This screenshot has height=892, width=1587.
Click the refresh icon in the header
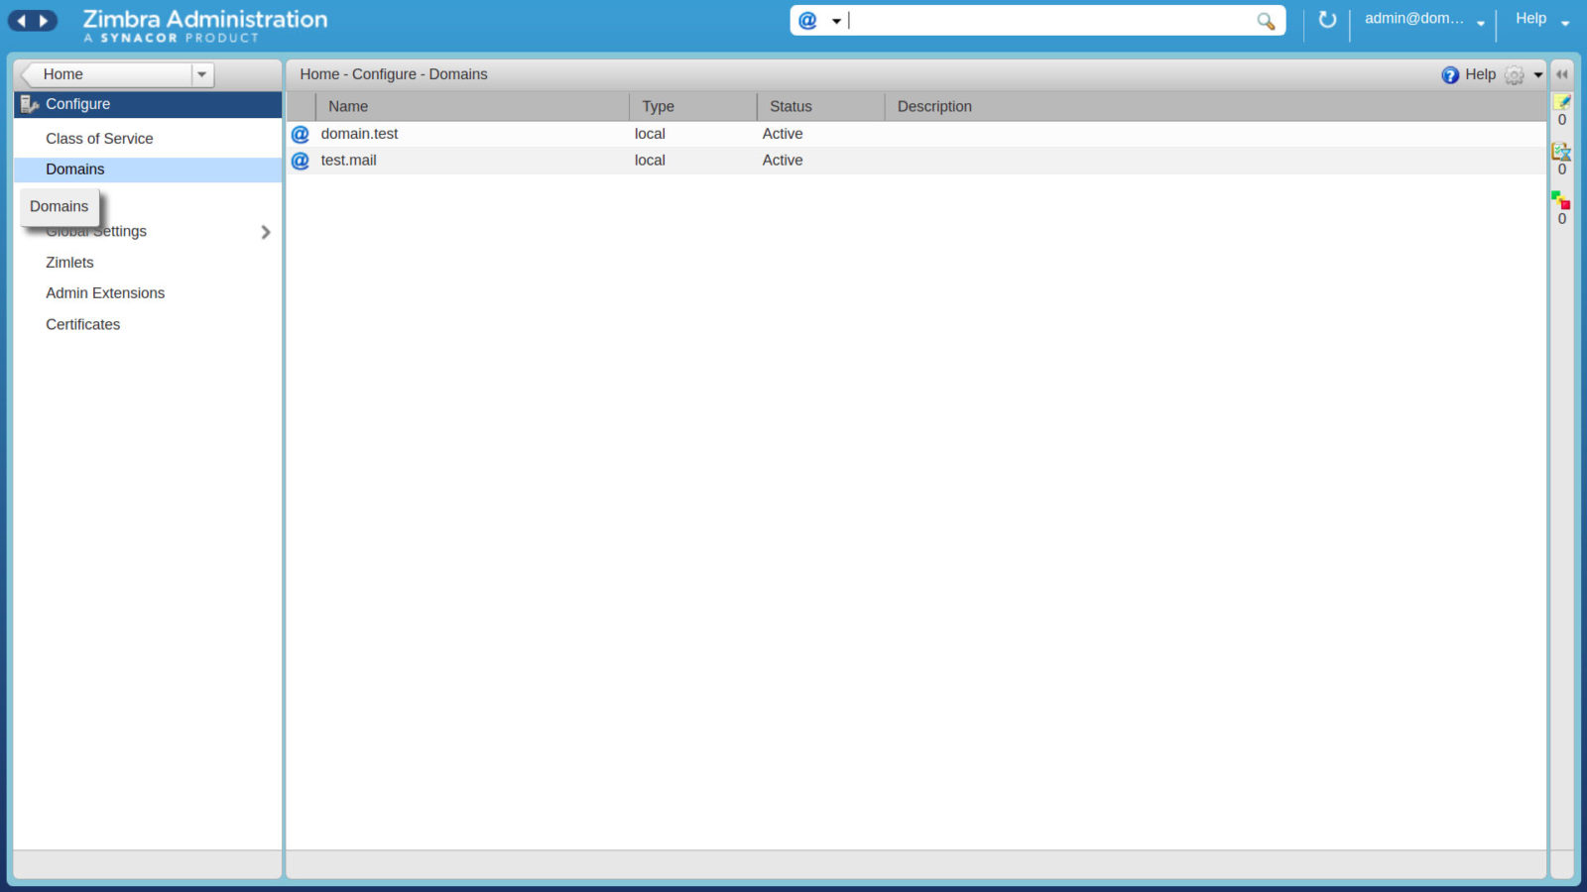1327,19
